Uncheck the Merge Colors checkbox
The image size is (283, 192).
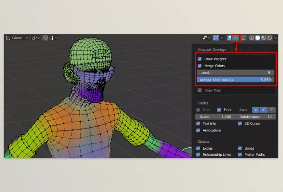(200, 66)
